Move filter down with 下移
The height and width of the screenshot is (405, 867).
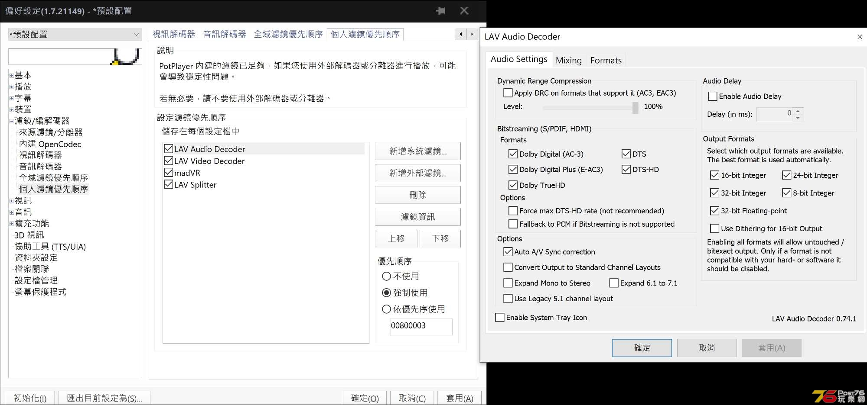[440, 238]
